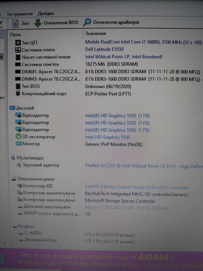Select the Розділи section heading
The height and width of the screenshot is (271, 203).
click(26, 226)
